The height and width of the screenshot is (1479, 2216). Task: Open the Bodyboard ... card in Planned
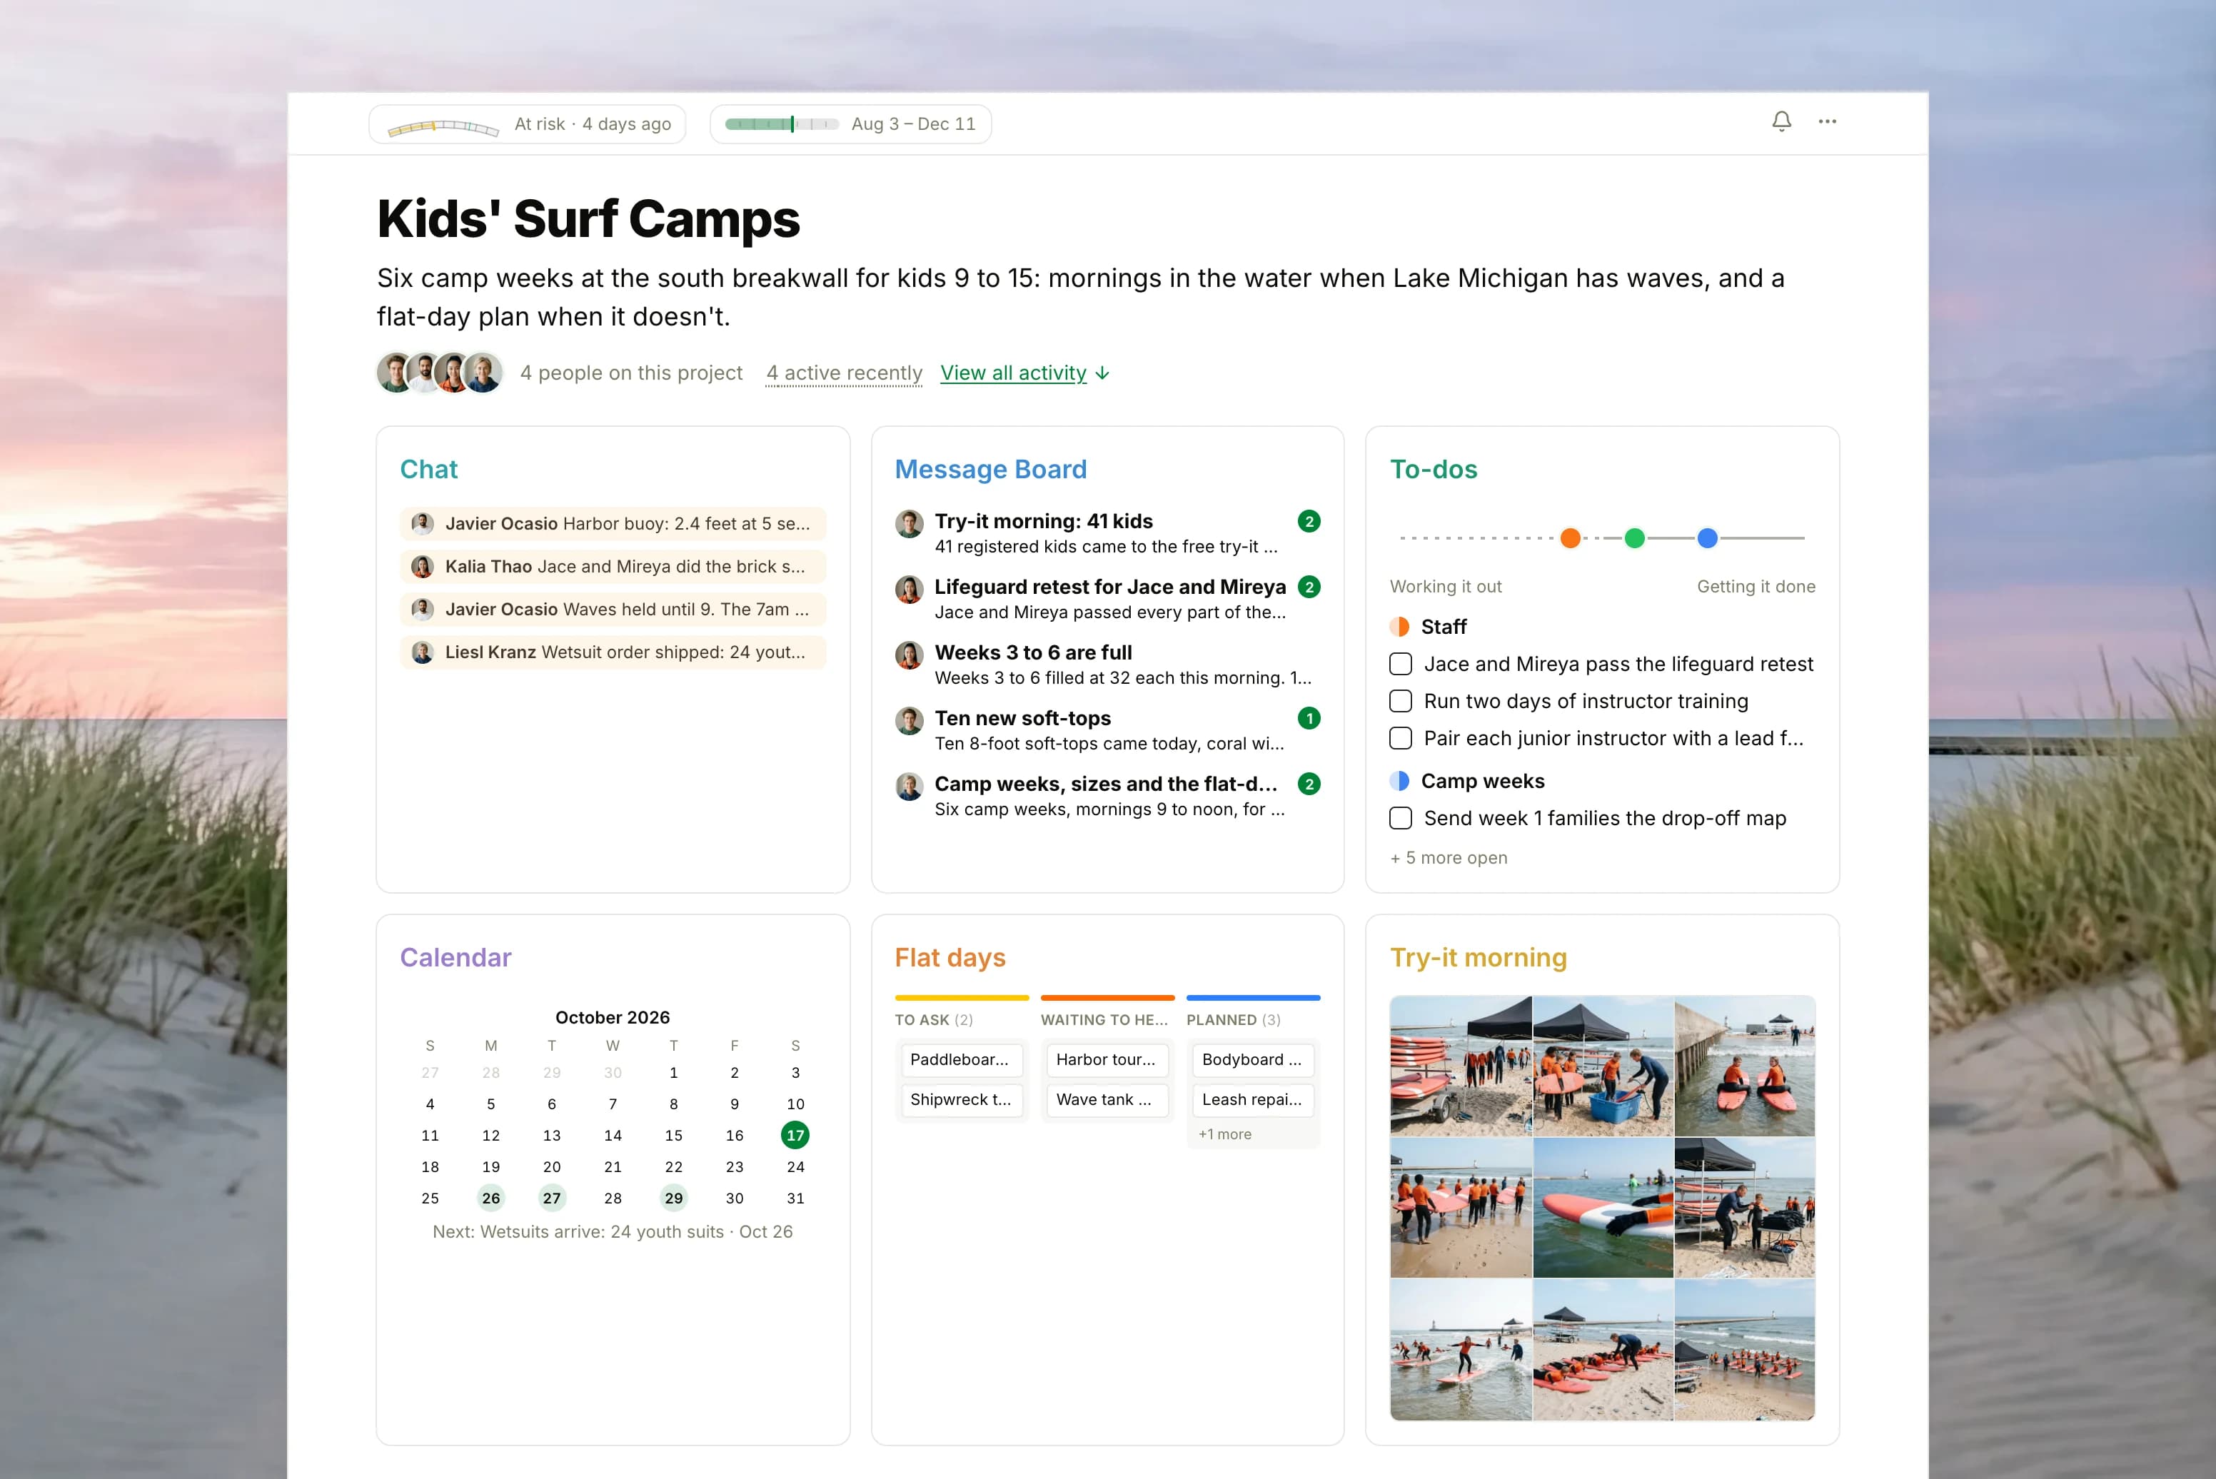[x=1253, y=1059]
